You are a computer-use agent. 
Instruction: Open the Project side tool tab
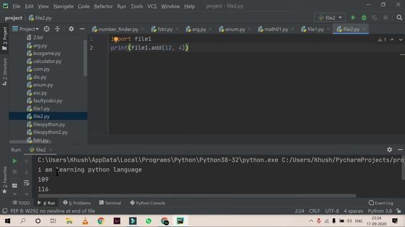point(4,38)
